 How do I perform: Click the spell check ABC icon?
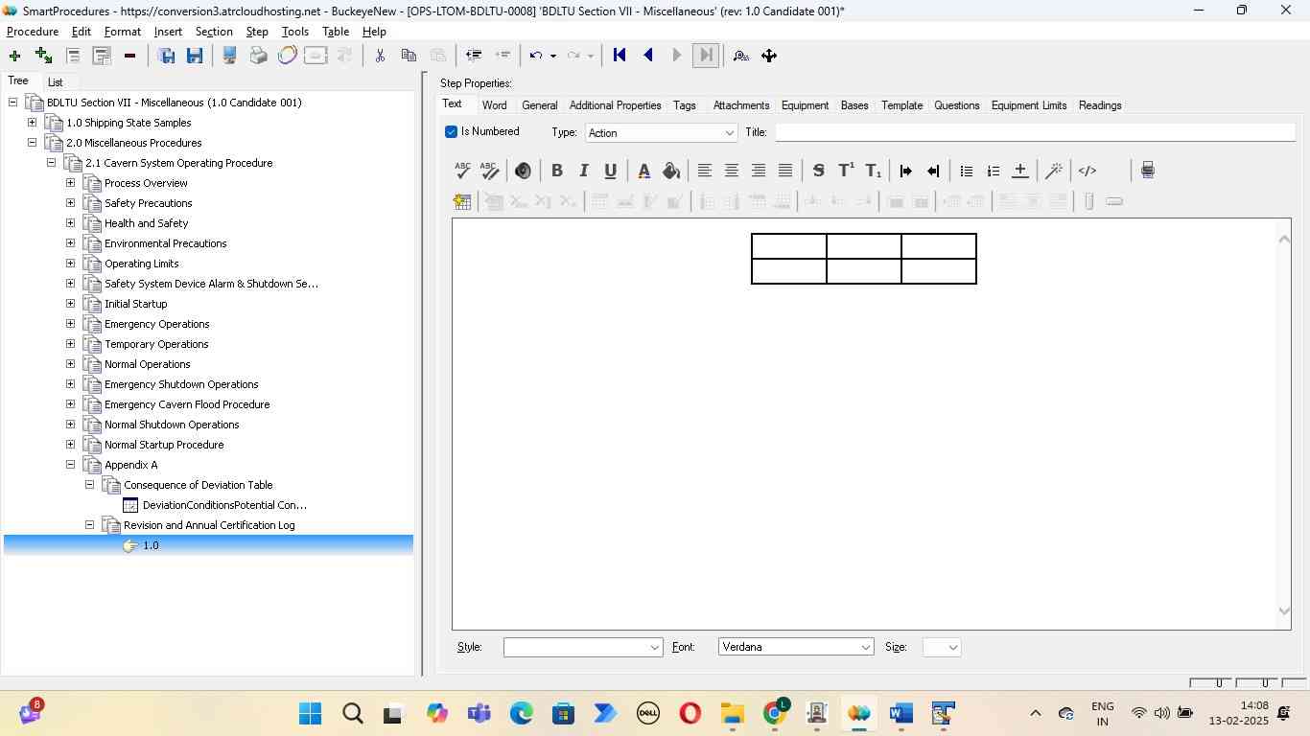click(x=462, y=171)
